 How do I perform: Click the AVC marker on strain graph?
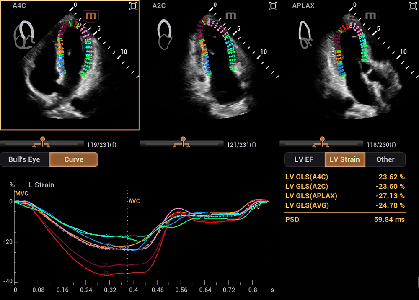coord(134,201)
